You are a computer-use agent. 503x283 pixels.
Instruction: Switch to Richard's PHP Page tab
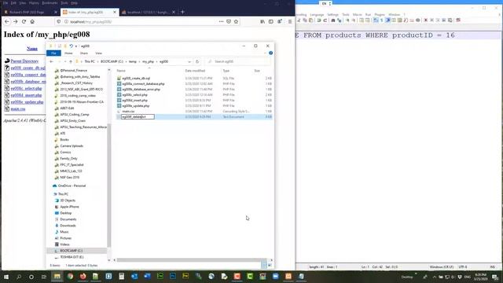pyautogui.click(x=26, y=12)
